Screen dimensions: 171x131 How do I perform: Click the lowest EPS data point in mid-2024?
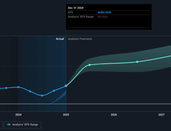click(x=42, y=95)
